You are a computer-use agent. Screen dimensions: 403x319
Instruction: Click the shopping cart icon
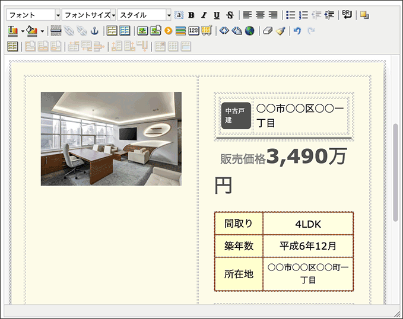coord(207,31)
